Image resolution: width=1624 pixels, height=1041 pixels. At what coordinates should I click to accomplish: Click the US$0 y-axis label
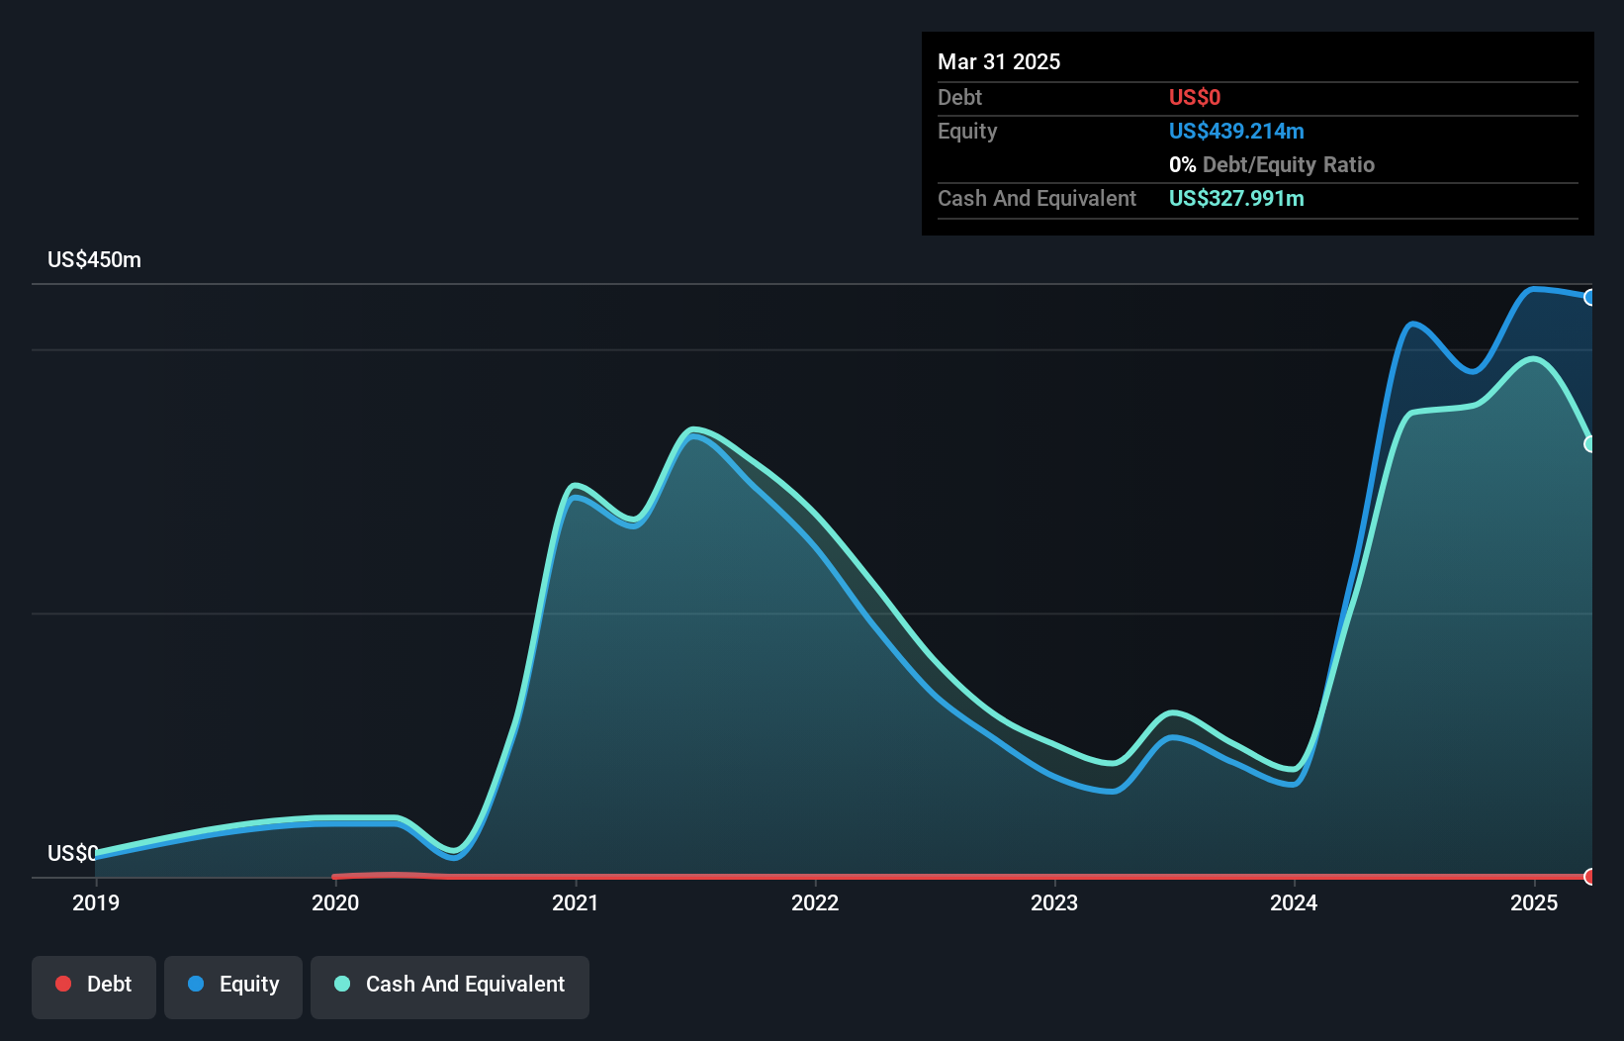pyautogui.click(x=72, y=853)
